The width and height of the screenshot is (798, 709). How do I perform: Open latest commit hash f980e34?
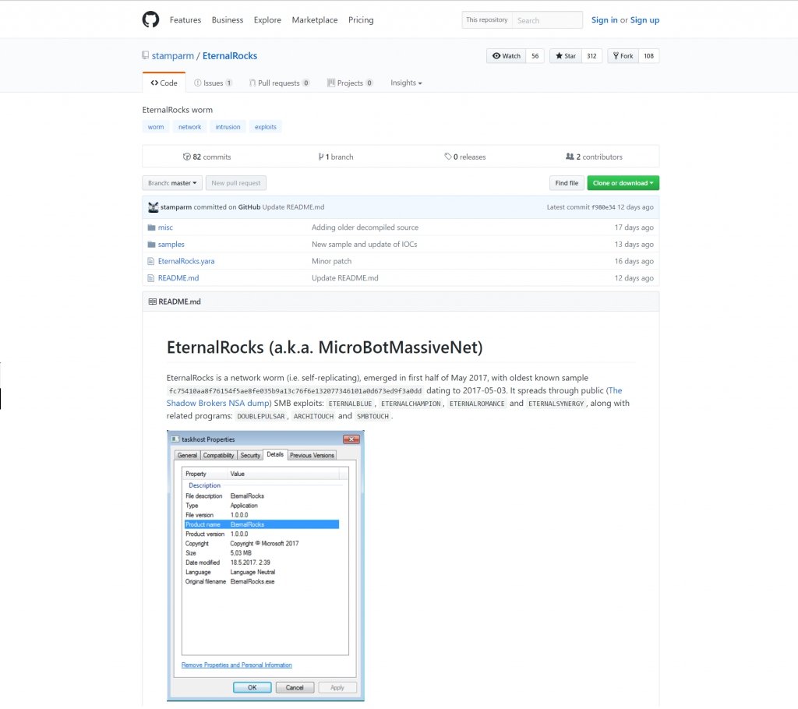click(603, 207)
